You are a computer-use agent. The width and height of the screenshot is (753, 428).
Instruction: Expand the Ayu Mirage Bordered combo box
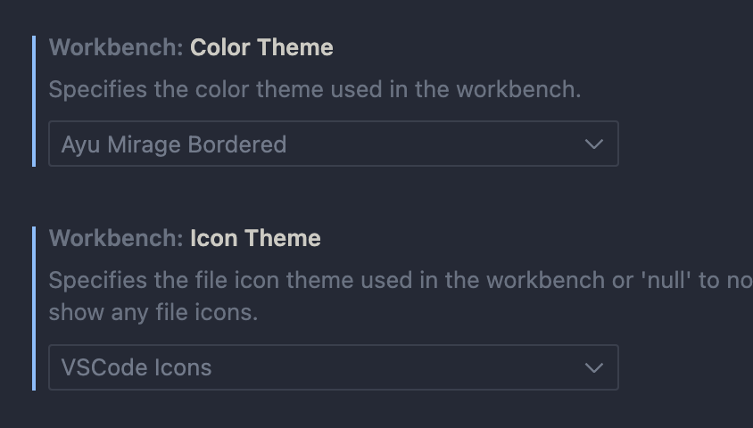[x=333, y=144]
